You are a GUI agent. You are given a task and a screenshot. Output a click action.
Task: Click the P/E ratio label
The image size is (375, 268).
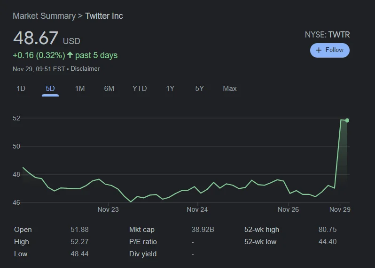[x=143, y=242]
